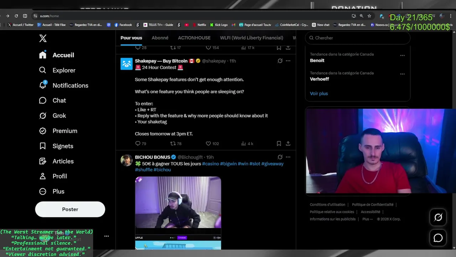Open more options for Verhoeff trend
456x257 pixels.
(402, 74)
